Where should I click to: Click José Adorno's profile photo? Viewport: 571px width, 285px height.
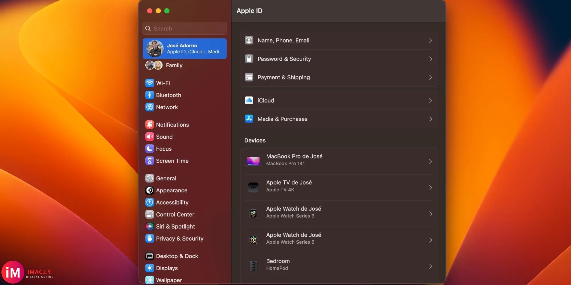(x=155, y=48)
